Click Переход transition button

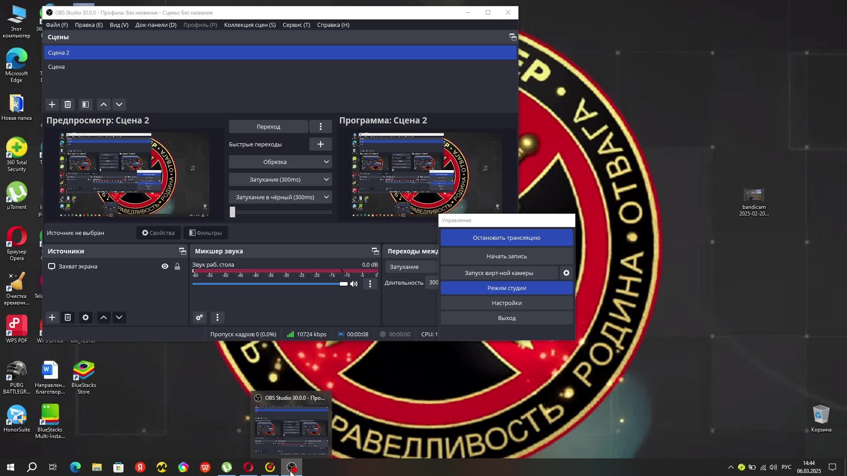(x=268, y=126)
